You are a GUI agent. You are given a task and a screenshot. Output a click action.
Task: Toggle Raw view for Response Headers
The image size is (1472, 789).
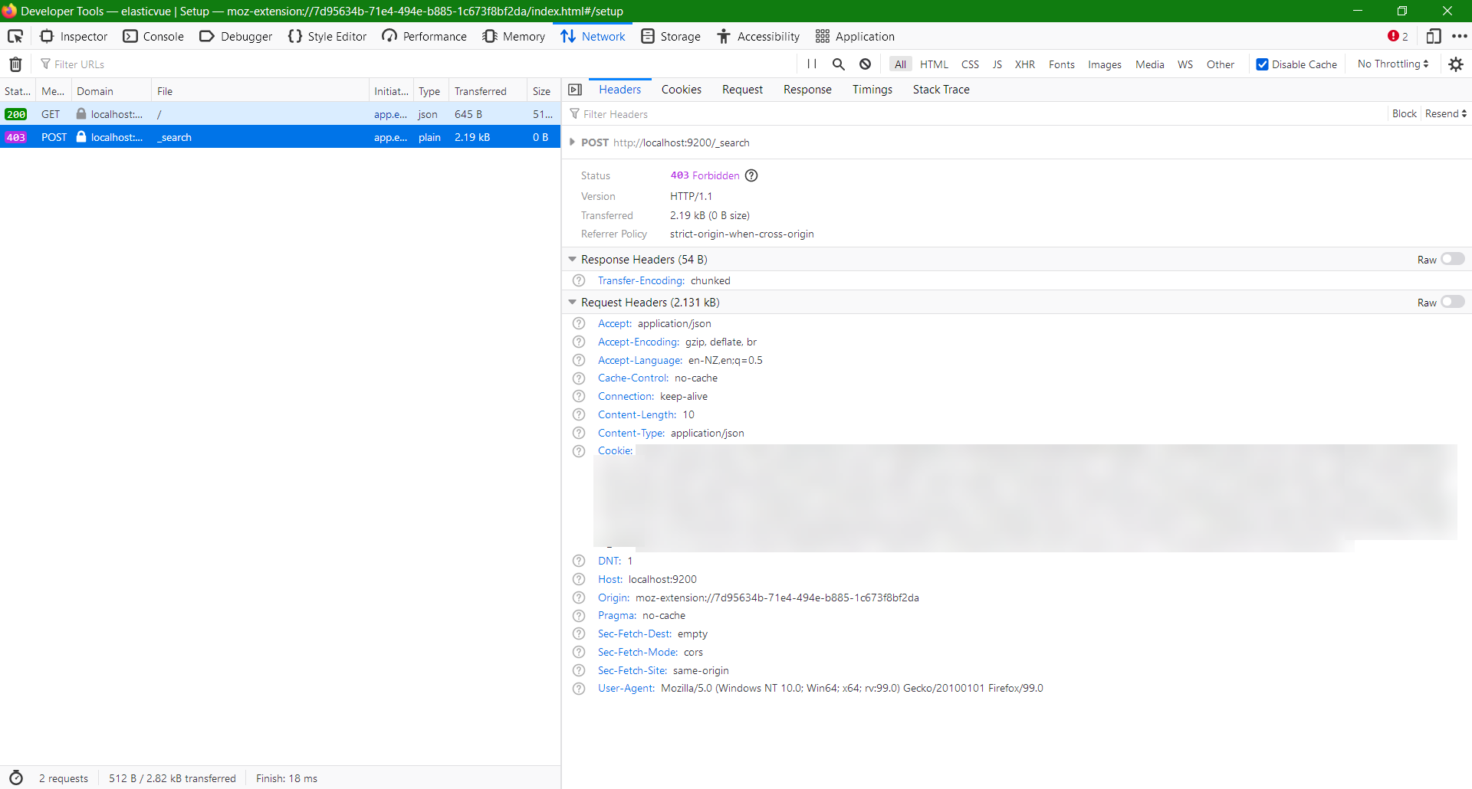click(x=1453, y=259)
